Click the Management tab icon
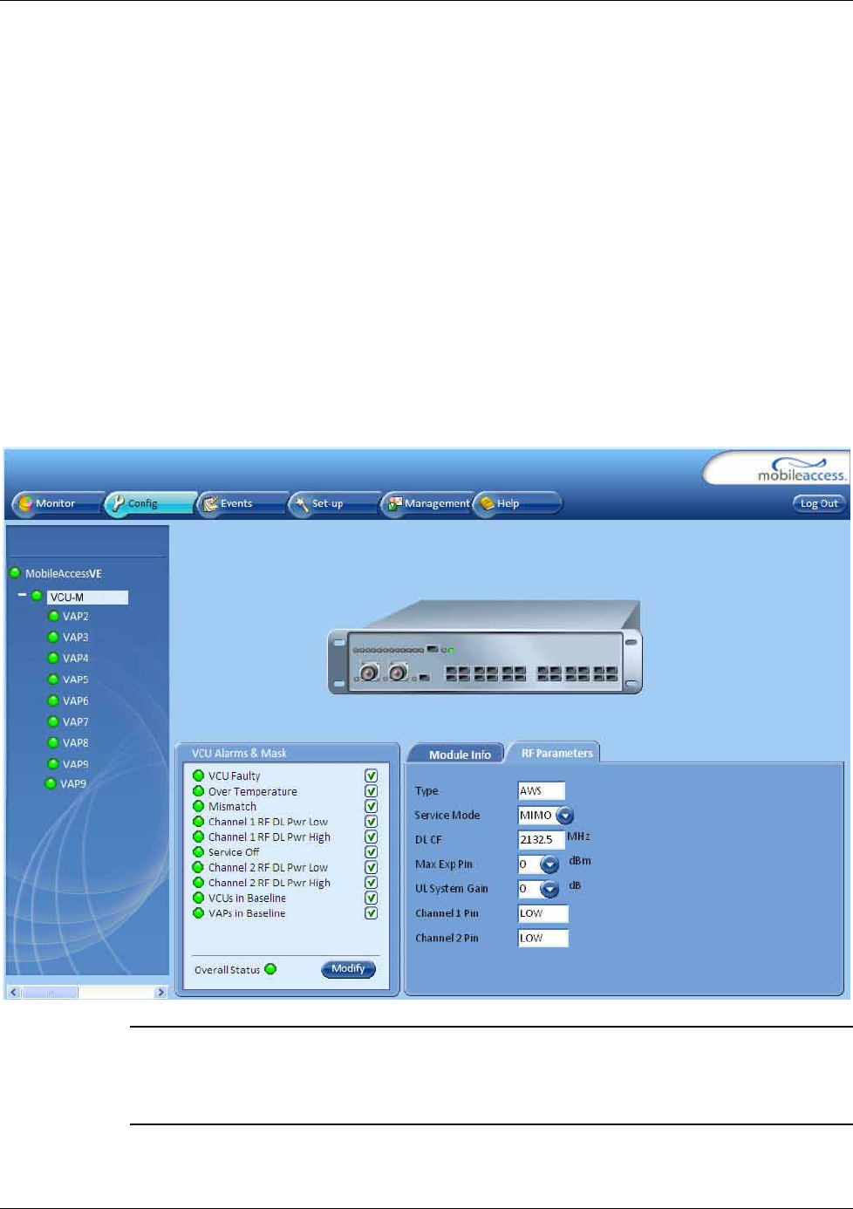 tap(395, 503)
